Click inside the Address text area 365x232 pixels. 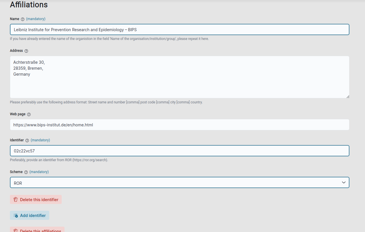pyautogui.click(x=179, y=82)
